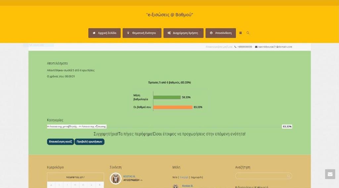This screenshot has width=339, height=188.
Task: Click the cogs icon on Διαχείριση Χρήστη
Action: 169,33
